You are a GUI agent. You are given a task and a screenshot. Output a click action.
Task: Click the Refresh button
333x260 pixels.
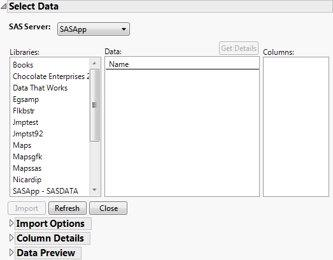click(67, 208)
